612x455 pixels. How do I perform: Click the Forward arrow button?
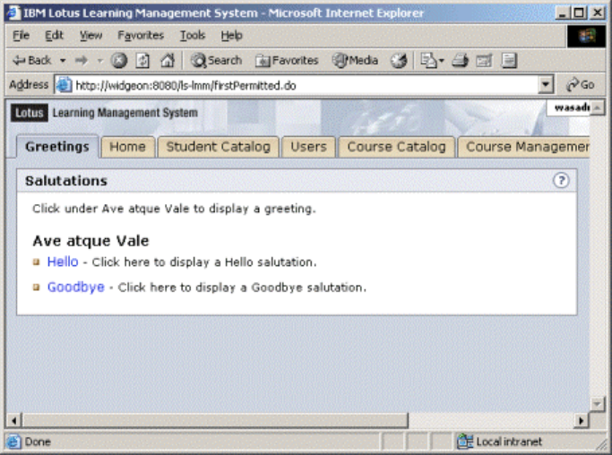(82, 61)
